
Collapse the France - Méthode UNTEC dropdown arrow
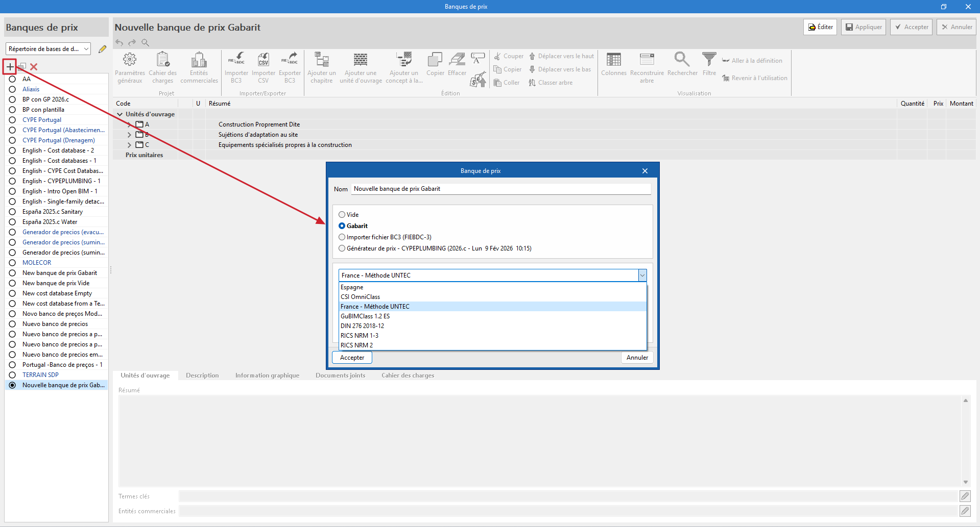point(642,275)
